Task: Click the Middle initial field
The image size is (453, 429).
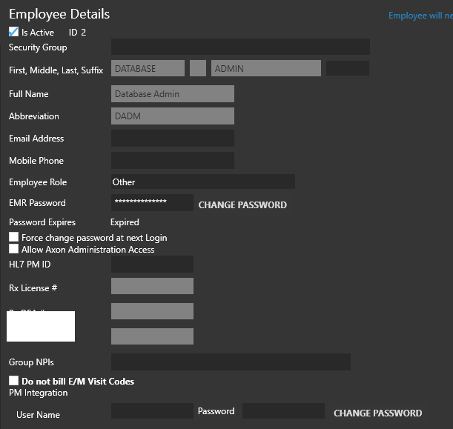Action: coord(198,69)
